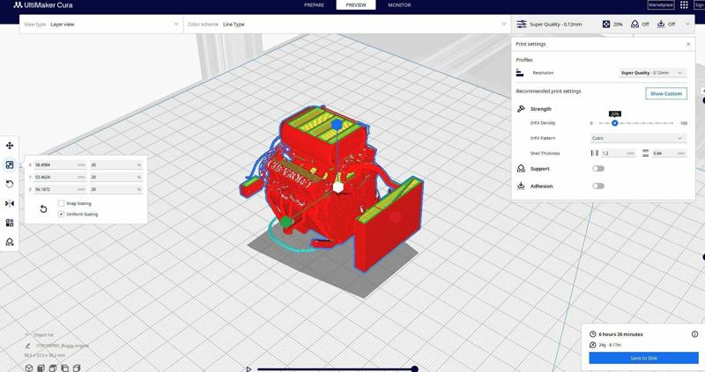Click the Y scale percent field
The height and width of the screenshot is (372, 705).
(x=116, y=177)
